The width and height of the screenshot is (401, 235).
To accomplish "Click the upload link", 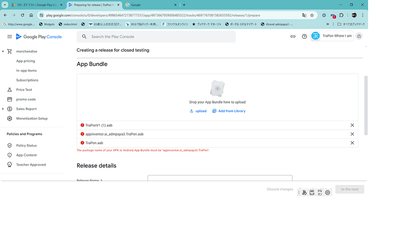I will pos(198,111).
